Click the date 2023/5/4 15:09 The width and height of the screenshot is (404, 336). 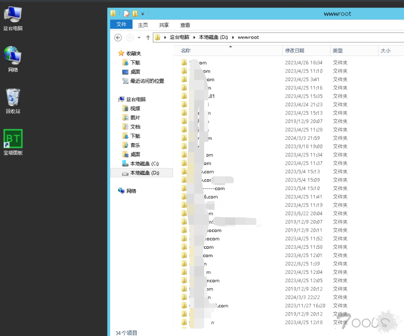pos(302,180)
